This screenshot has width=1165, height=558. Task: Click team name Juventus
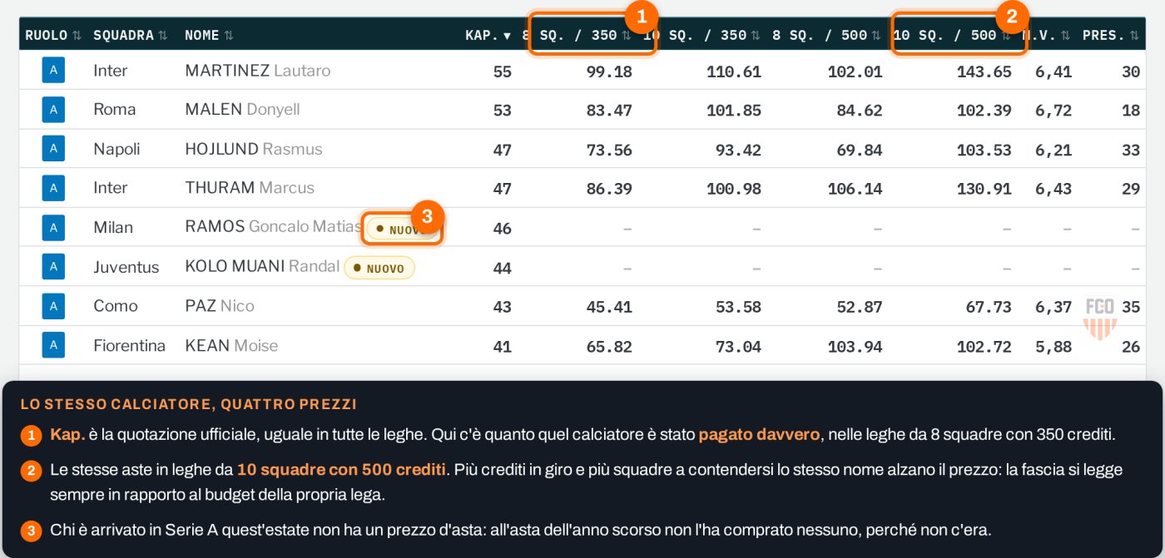tap(126, 267)
